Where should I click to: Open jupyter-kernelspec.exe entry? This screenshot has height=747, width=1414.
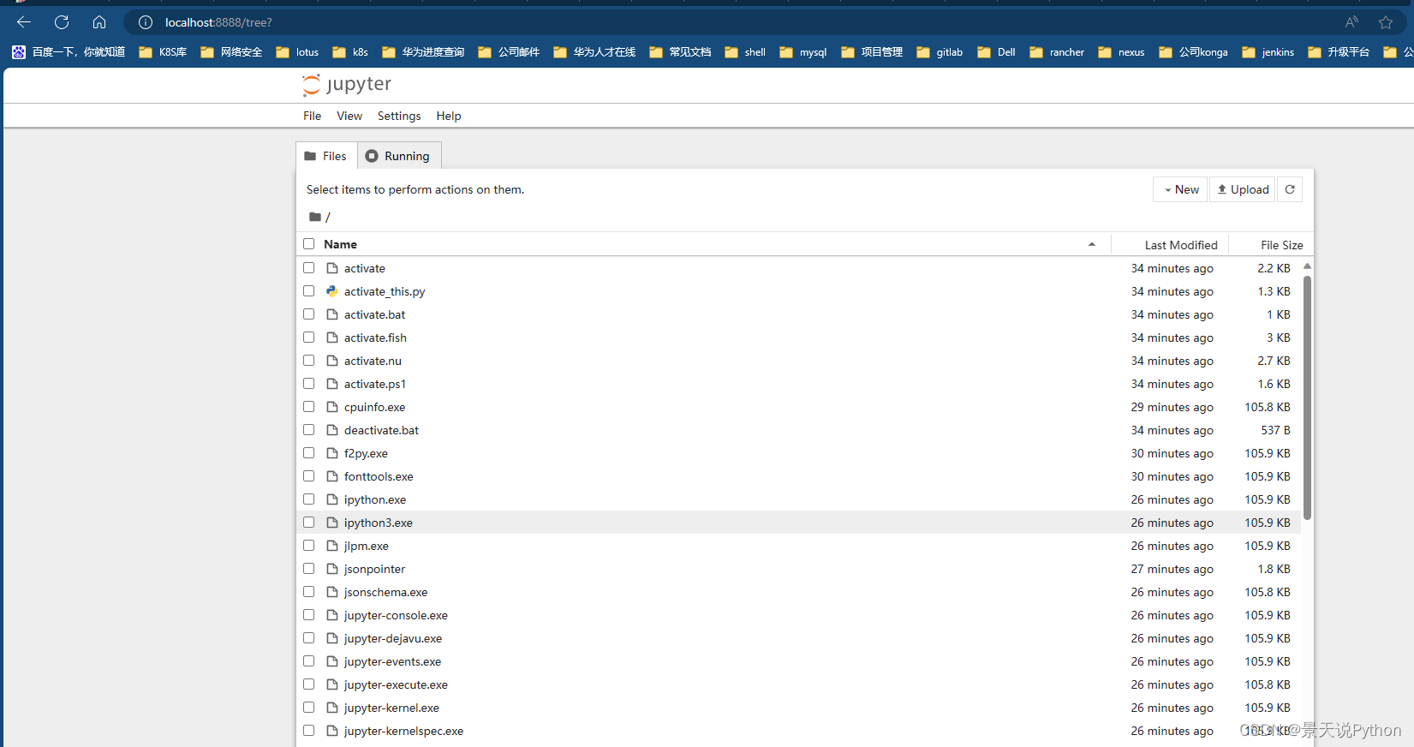[x=403, y=731]
